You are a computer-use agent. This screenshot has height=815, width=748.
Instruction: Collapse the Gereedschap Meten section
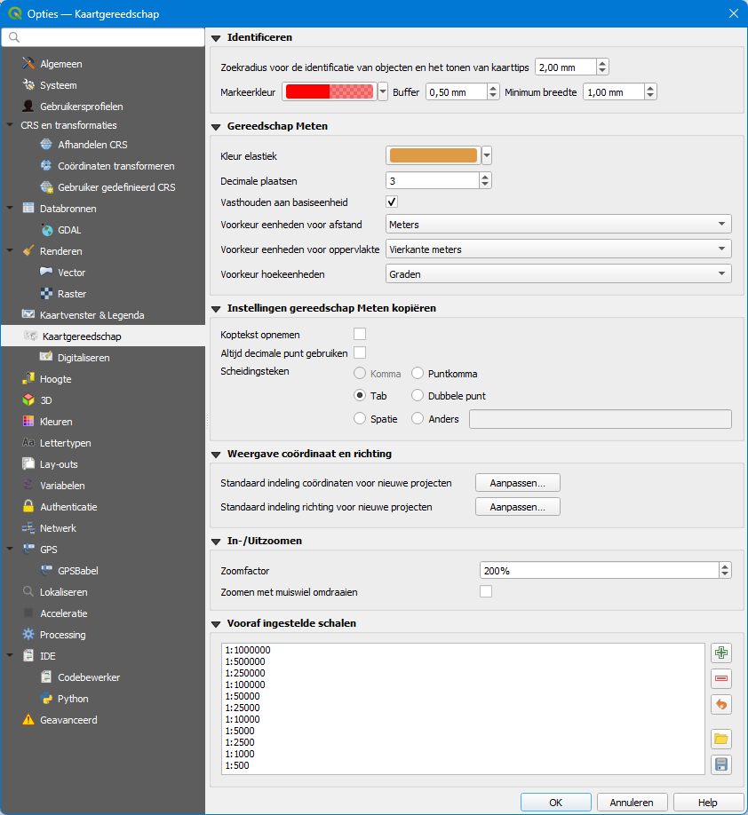(x=217, y=127)
